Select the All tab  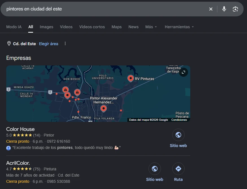point(30,27)
